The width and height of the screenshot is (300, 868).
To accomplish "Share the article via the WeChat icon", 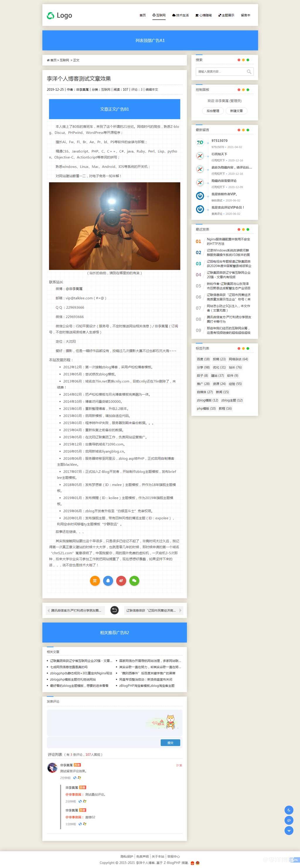I will coord(134,581).
